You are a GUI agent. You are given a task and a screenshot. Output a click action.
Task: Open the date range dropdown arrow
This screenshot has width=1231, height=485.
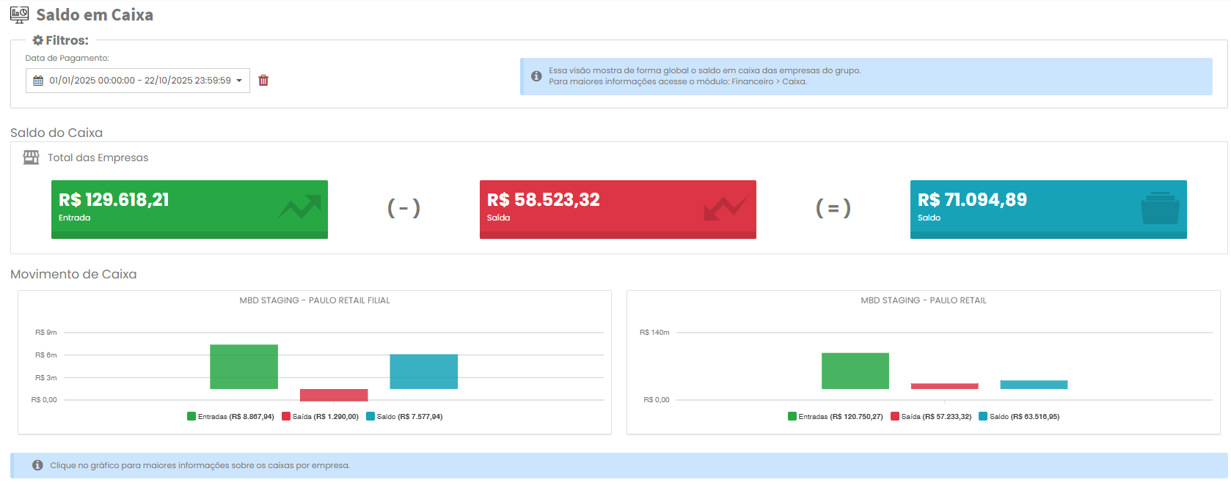[x=239, y=81]
